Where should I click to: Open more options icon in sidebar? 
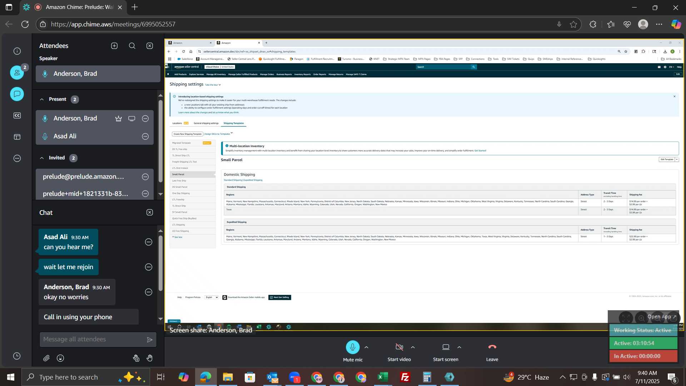click(17, 158)
